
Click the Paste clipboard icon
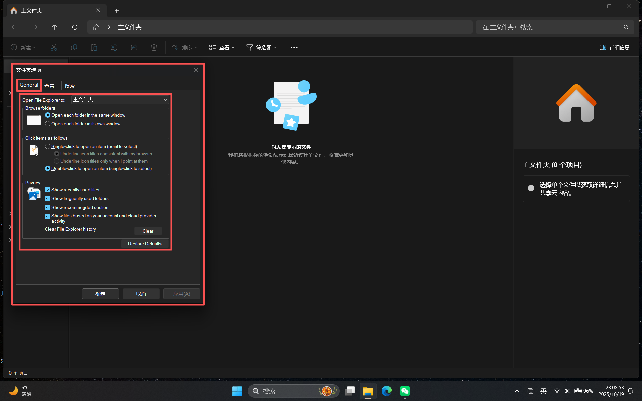point(94,47)
